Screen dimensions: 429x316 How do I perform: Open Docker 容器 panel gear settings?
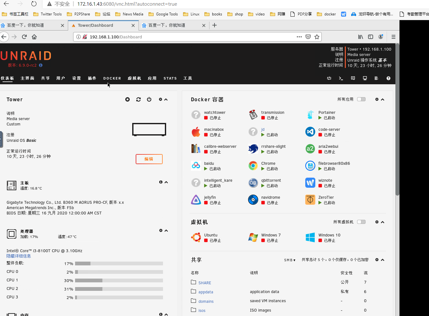(377, 99)
